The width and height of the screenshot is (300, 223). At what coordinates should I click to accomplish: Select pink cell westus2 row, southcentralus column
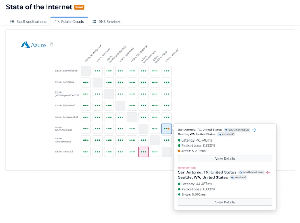(x=143, y=152)
